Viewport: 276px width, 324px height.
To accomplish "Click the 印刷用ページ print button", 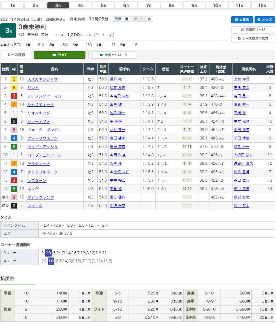I will pos(253,30).
